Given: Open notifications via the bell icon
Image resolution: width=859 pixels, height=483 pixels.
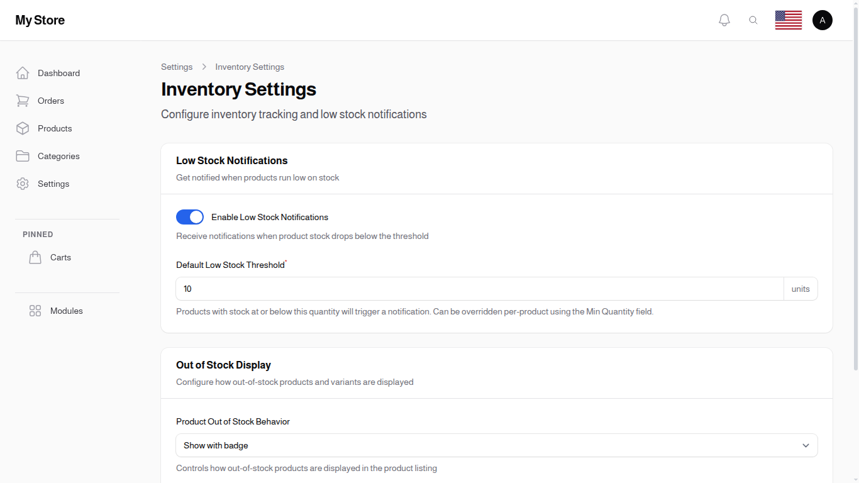Looking at the screenshot, I should point(724,19).
